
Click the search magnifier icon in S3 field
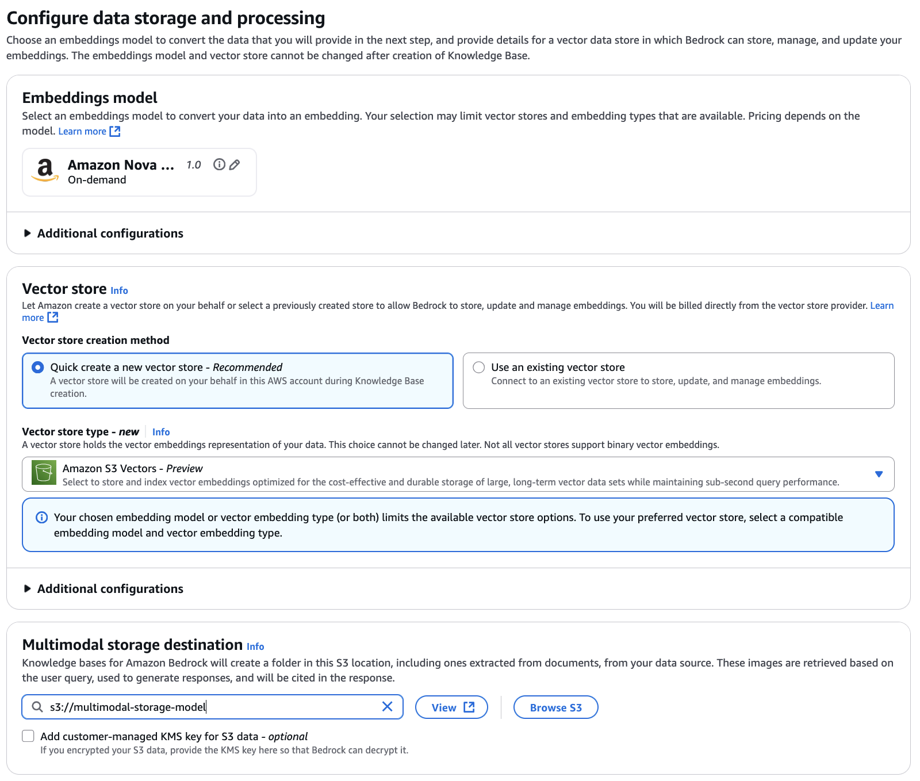tap(37, 707)
